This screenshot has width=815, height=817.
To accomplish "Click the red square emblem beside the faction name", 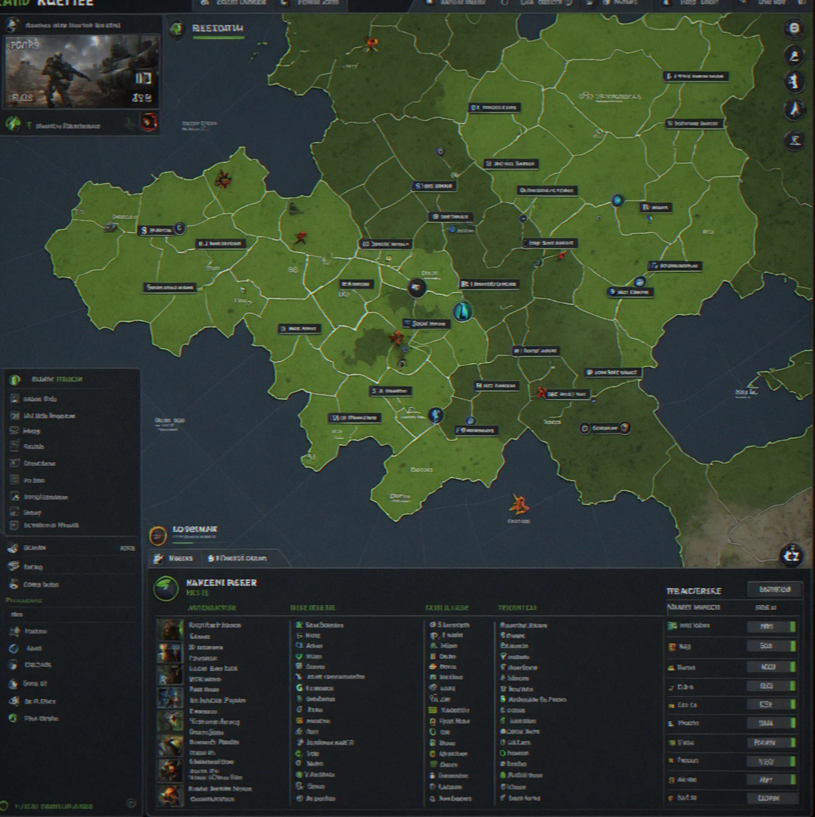I will coord(149,123).
